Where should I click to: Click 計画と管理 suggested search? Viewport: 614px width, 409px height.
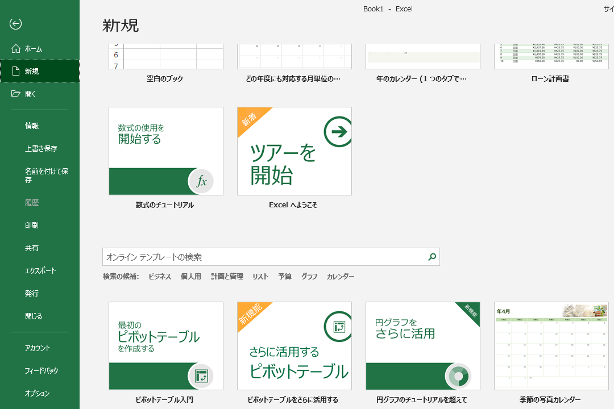[x=227, y=276]
